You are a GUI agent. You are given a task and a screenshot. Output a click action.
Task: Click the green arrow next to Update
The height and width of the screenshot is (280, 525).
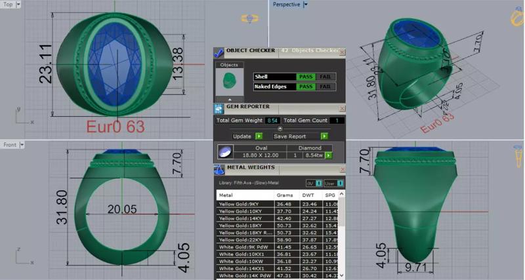coord(259,136)
